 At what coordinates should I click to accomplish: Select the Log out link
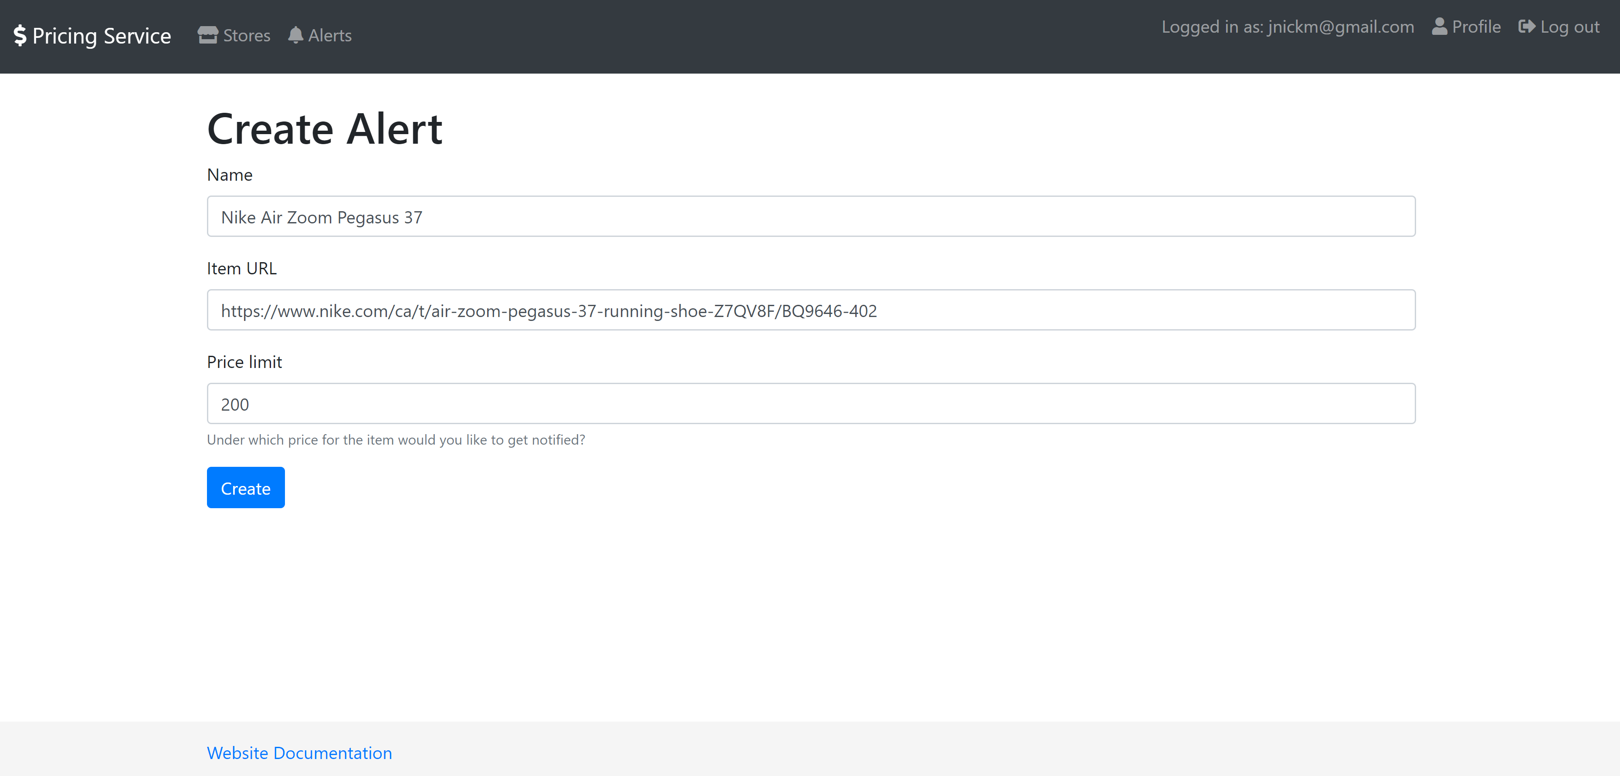point(1559,27)
